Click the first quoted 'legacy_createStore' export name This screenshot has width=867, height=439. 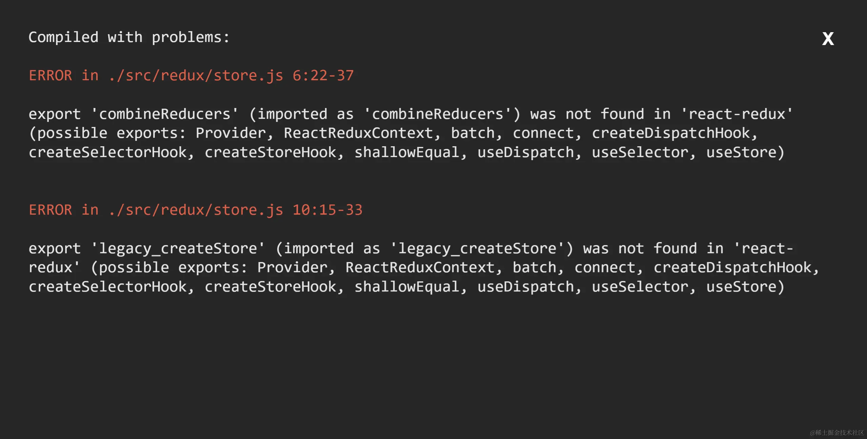point(178,248)
